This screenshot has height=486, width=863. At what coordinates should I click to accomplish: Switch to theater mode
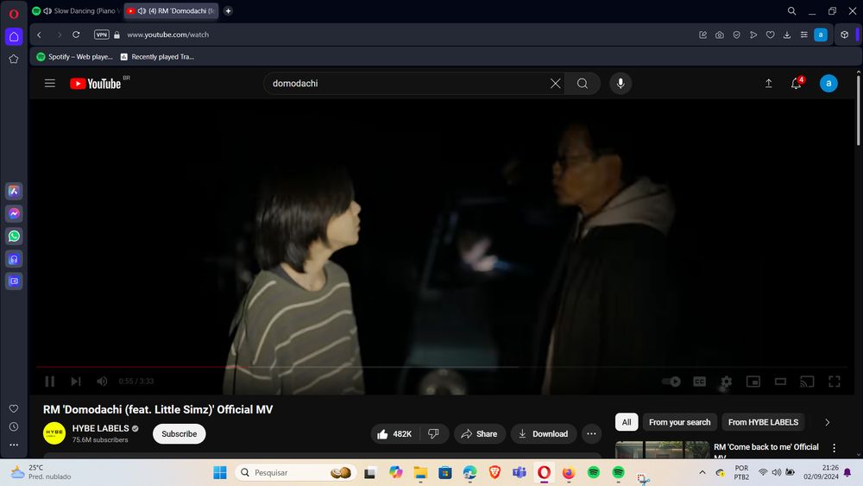coord(780,382)
